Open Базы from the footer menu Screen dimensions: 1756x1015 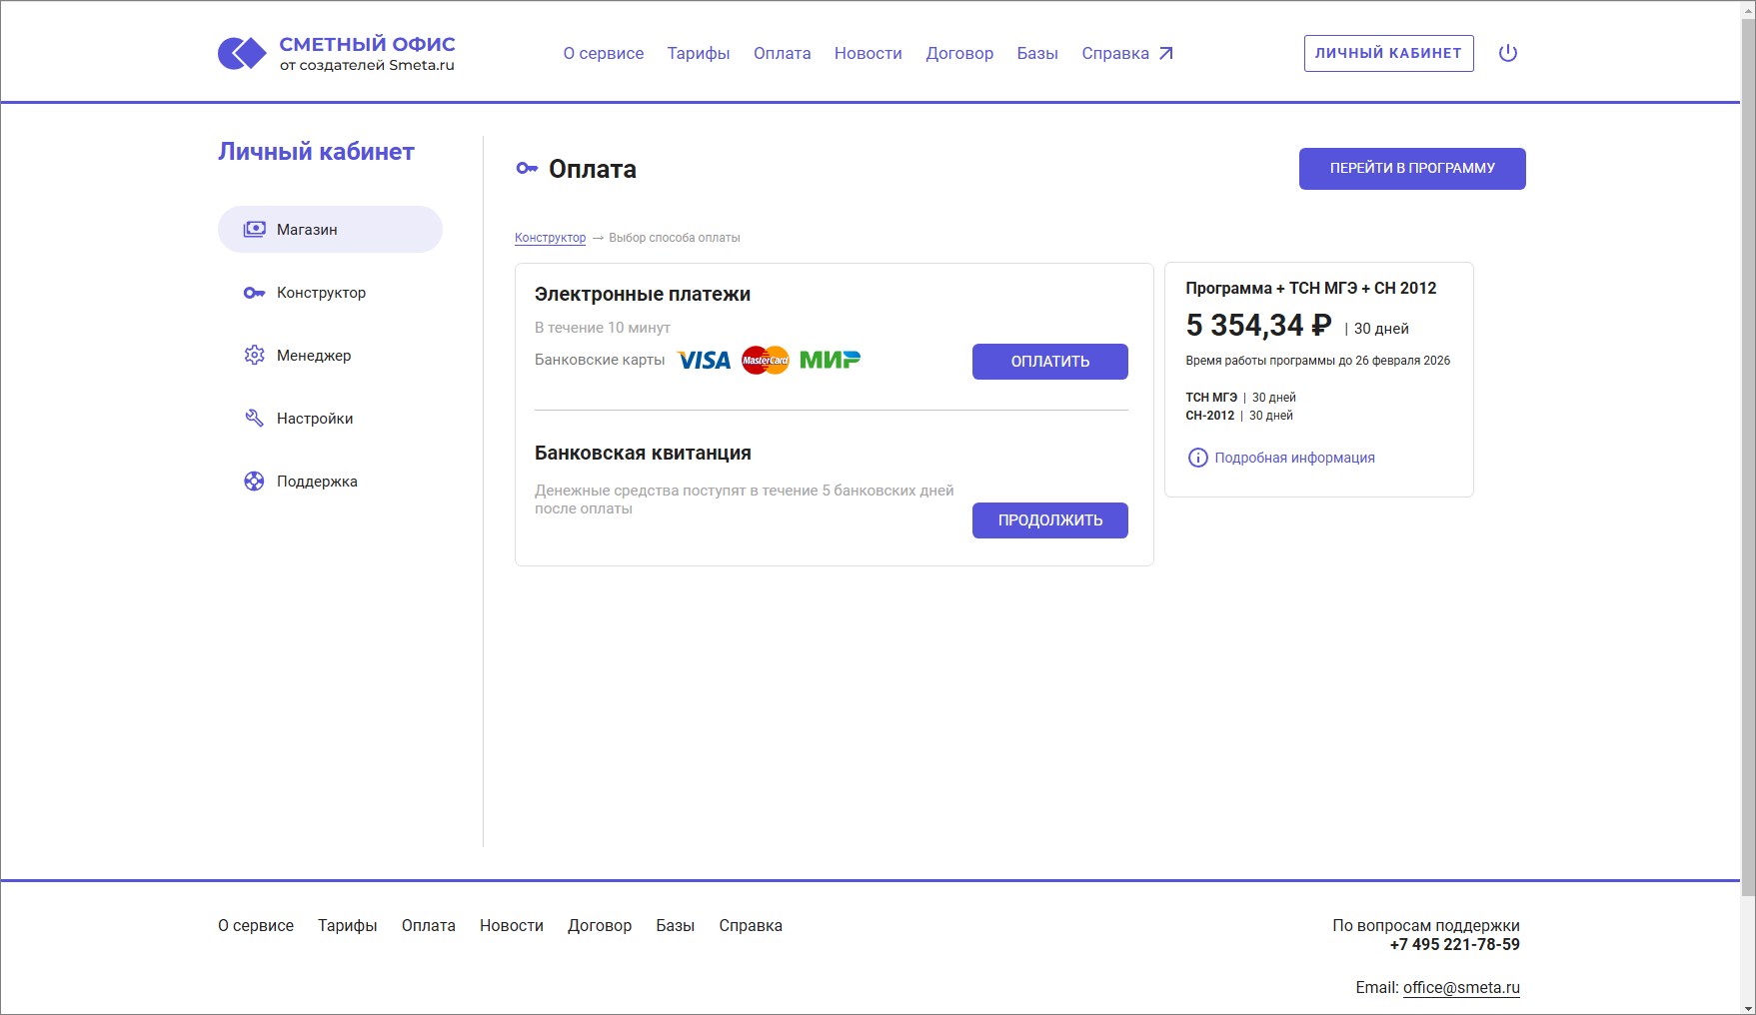tap(676, 925)
